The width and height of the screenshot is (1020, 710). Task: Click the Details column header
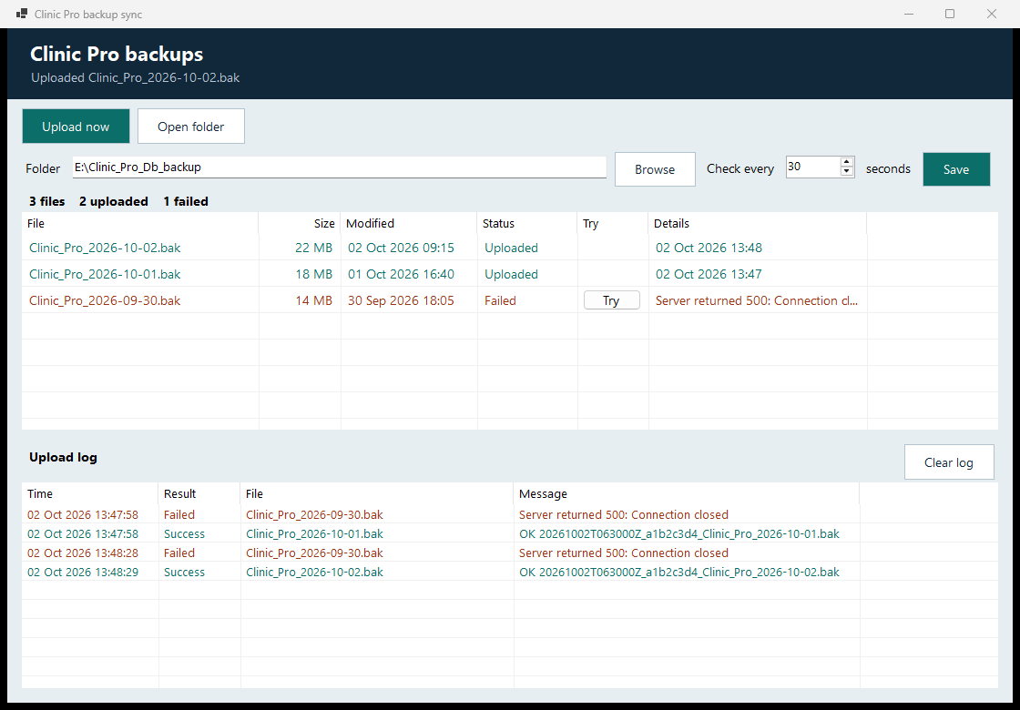[757, 223]
